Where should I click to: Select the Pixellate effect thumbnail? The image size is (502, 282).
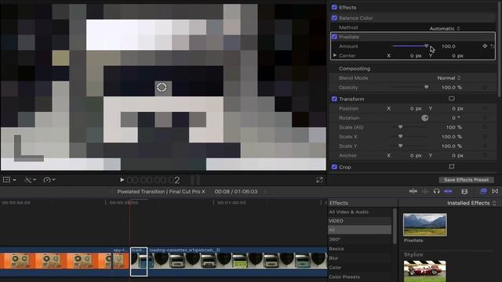click(425, 225)
